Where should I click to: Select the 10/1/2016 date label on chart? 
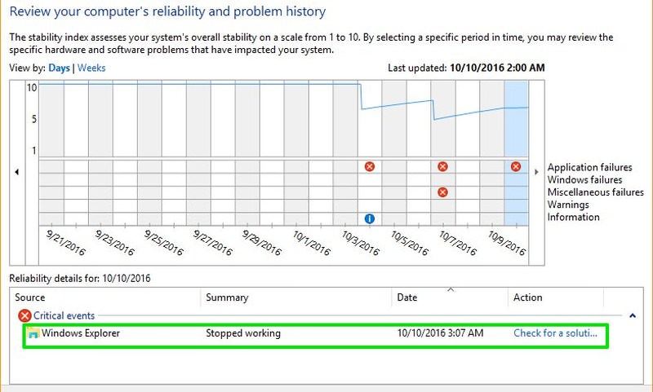click(312, 243)
